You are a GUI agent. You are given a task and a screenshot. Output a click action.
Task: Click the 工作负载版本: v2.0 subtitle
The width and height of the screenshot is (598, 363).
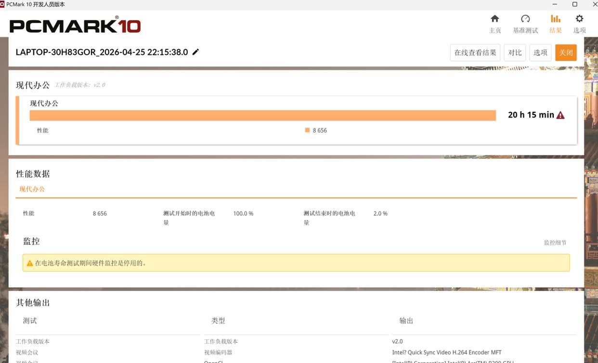(79, 85)
